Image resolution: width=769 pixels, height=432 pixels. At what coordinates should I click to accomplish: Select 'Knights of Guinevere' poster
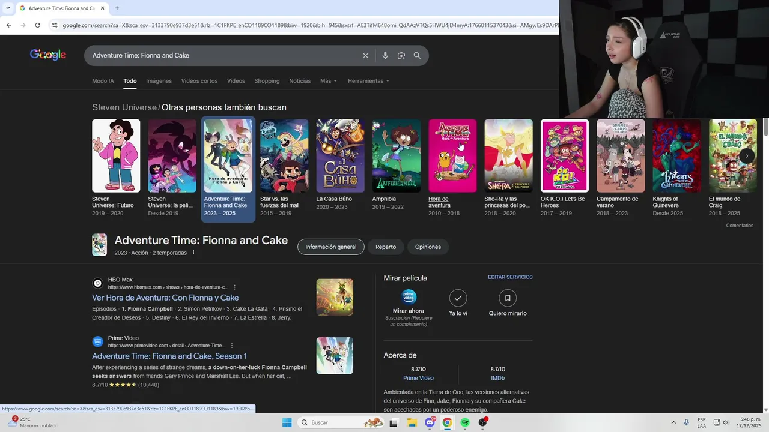[x=676, y=156]
